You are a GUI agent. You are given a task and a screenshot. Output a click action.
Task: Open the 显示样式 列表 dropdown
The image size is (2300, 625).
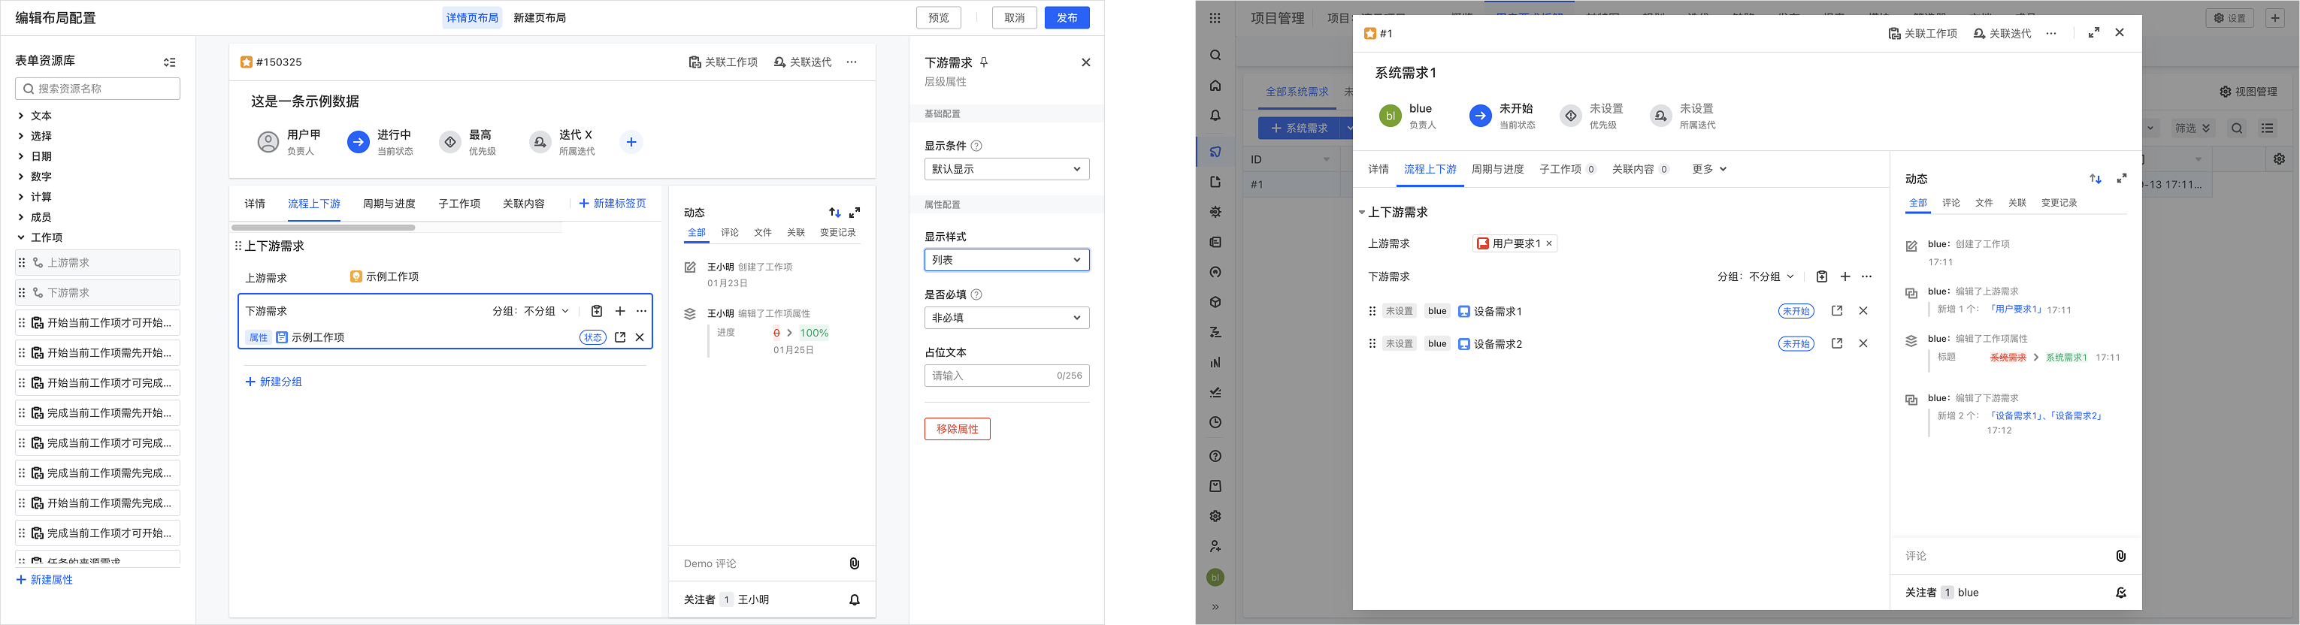pyautogui.click(x=1006, y=260)
